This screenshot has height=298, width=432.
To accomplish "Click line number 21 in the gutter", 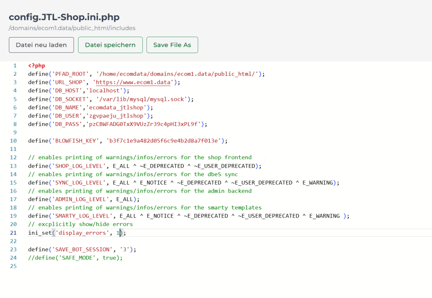I will coord(14,233).
